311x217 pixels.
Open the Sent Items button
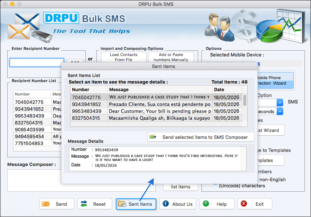point(136,204)
